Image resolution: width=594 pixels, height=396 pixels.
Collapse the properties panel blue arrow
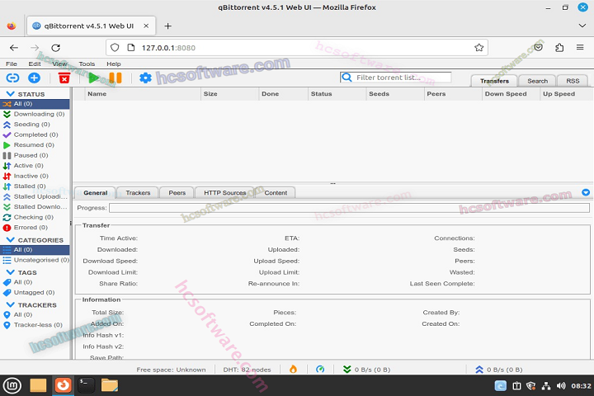[x=586, y=192]
